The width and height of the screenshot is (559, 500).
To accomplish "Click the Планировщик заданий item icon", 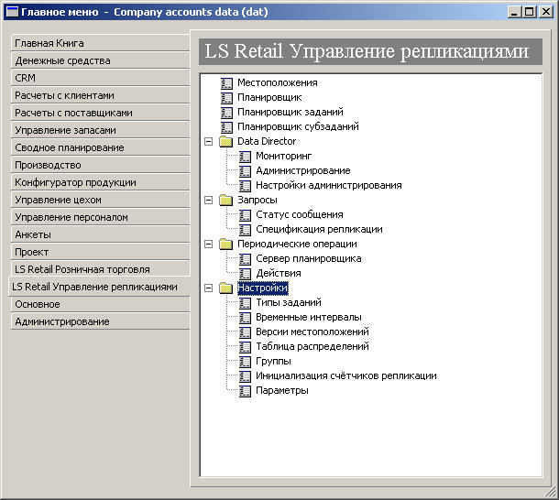I will coord(226,113).
